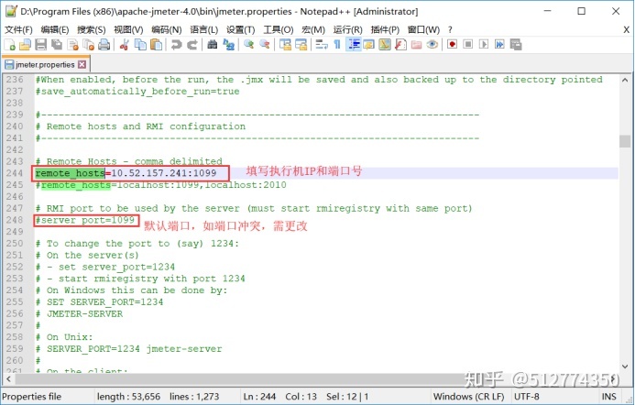Open the 编辑(E) menu
This screenshot has width=635, height=405.
[x=55, y=29]
